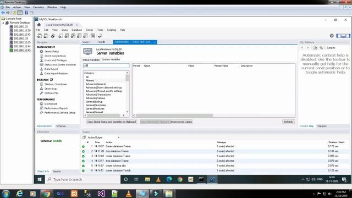
Task: Click the first SQL toolbar icon
Action: tap(40, 36)
